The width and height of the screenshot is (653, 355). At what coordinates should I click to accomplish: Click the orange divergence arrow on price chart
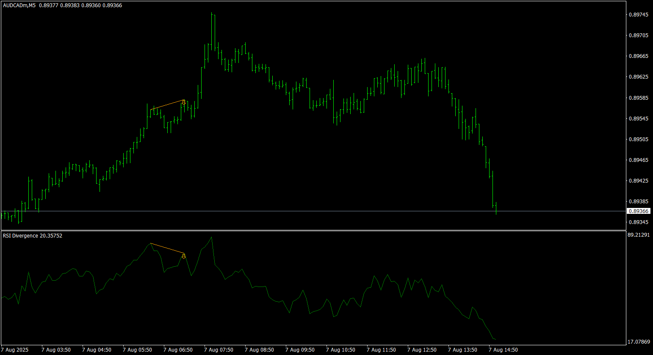point(184,102)
